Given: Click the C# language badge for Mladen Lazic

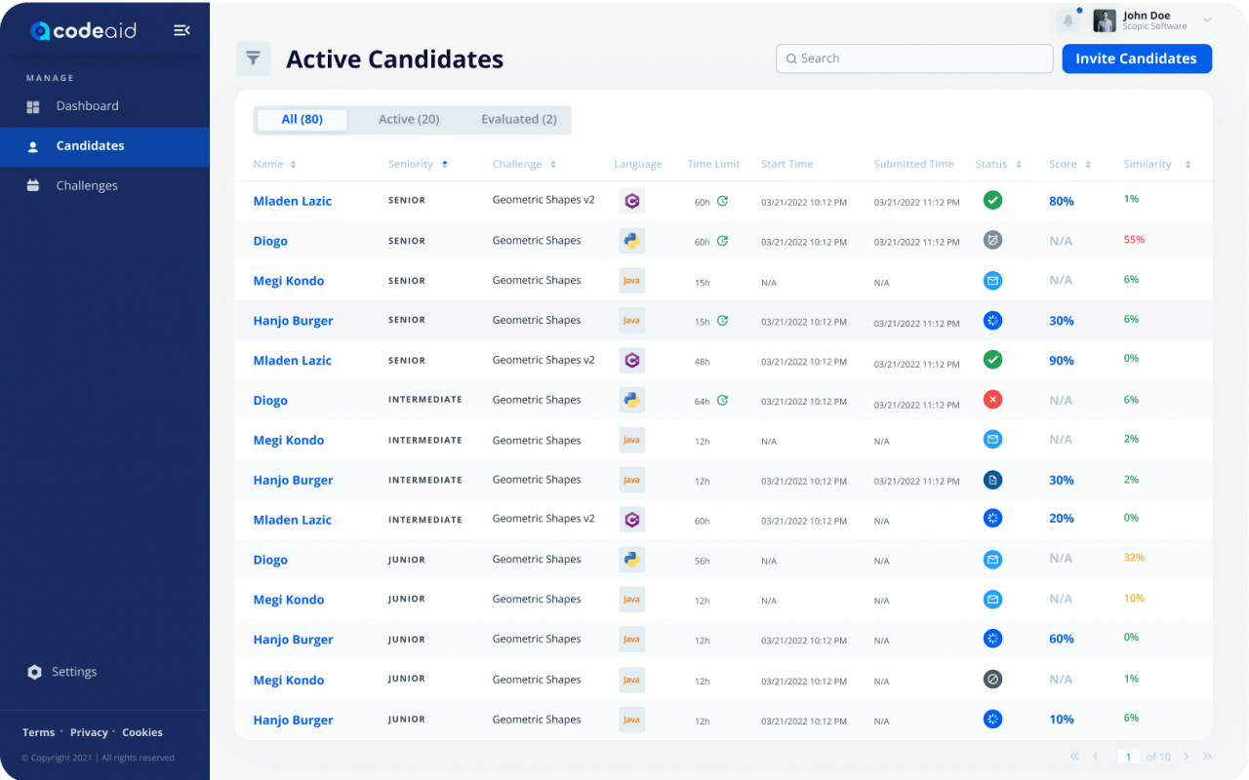Looking at the screenshot, I should click(x=631, y=200).
